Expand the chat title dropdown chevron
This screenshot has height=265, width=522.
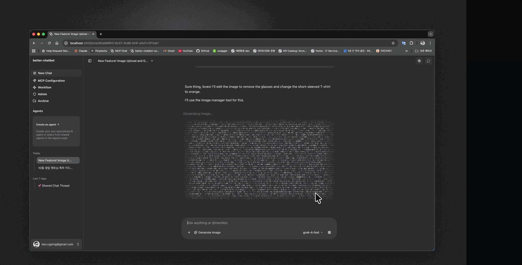(x=152, y=61)
